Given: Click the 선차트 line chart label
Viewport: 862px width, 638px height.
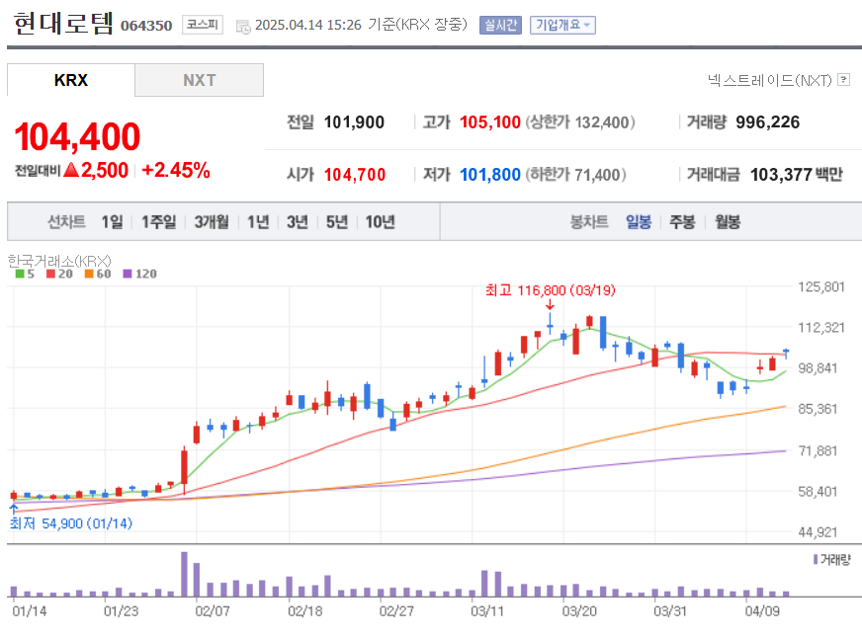Looking at the screenshot, I should pyautogui.click(x=66, y=222).
